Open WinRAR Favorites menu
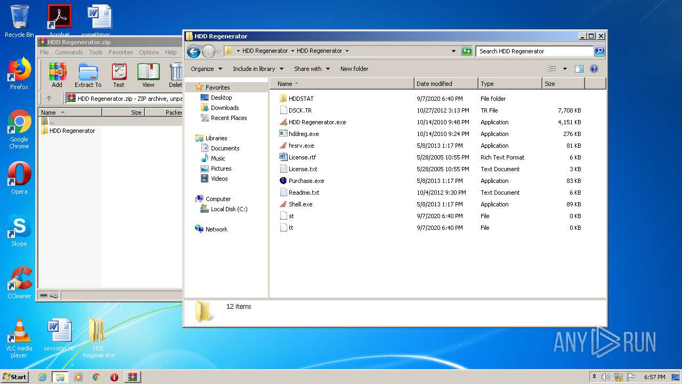The width and height of the screenshot is (682, 384). pos(121,52)
